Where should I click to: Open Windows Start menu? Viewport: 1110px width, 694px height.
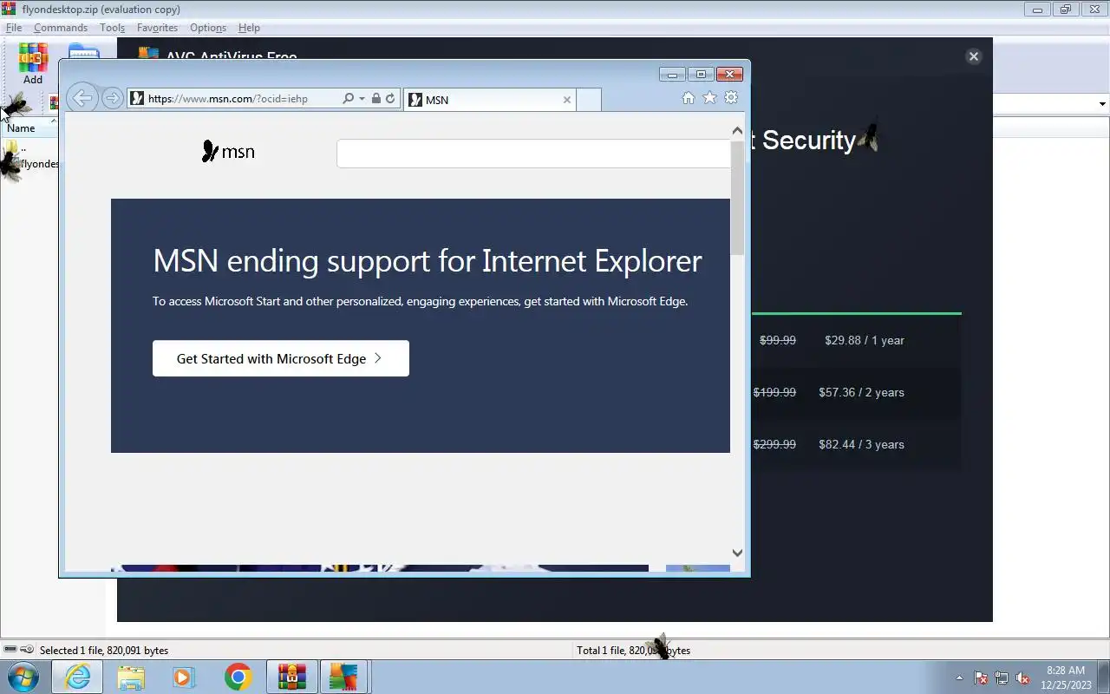(x=23, y=677)
